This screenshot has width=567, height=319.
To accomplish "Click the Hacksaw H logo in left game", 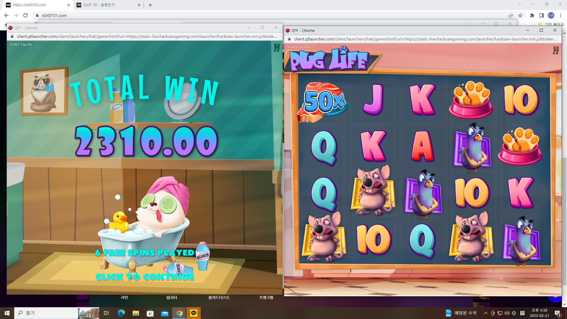I will point(277,48).
